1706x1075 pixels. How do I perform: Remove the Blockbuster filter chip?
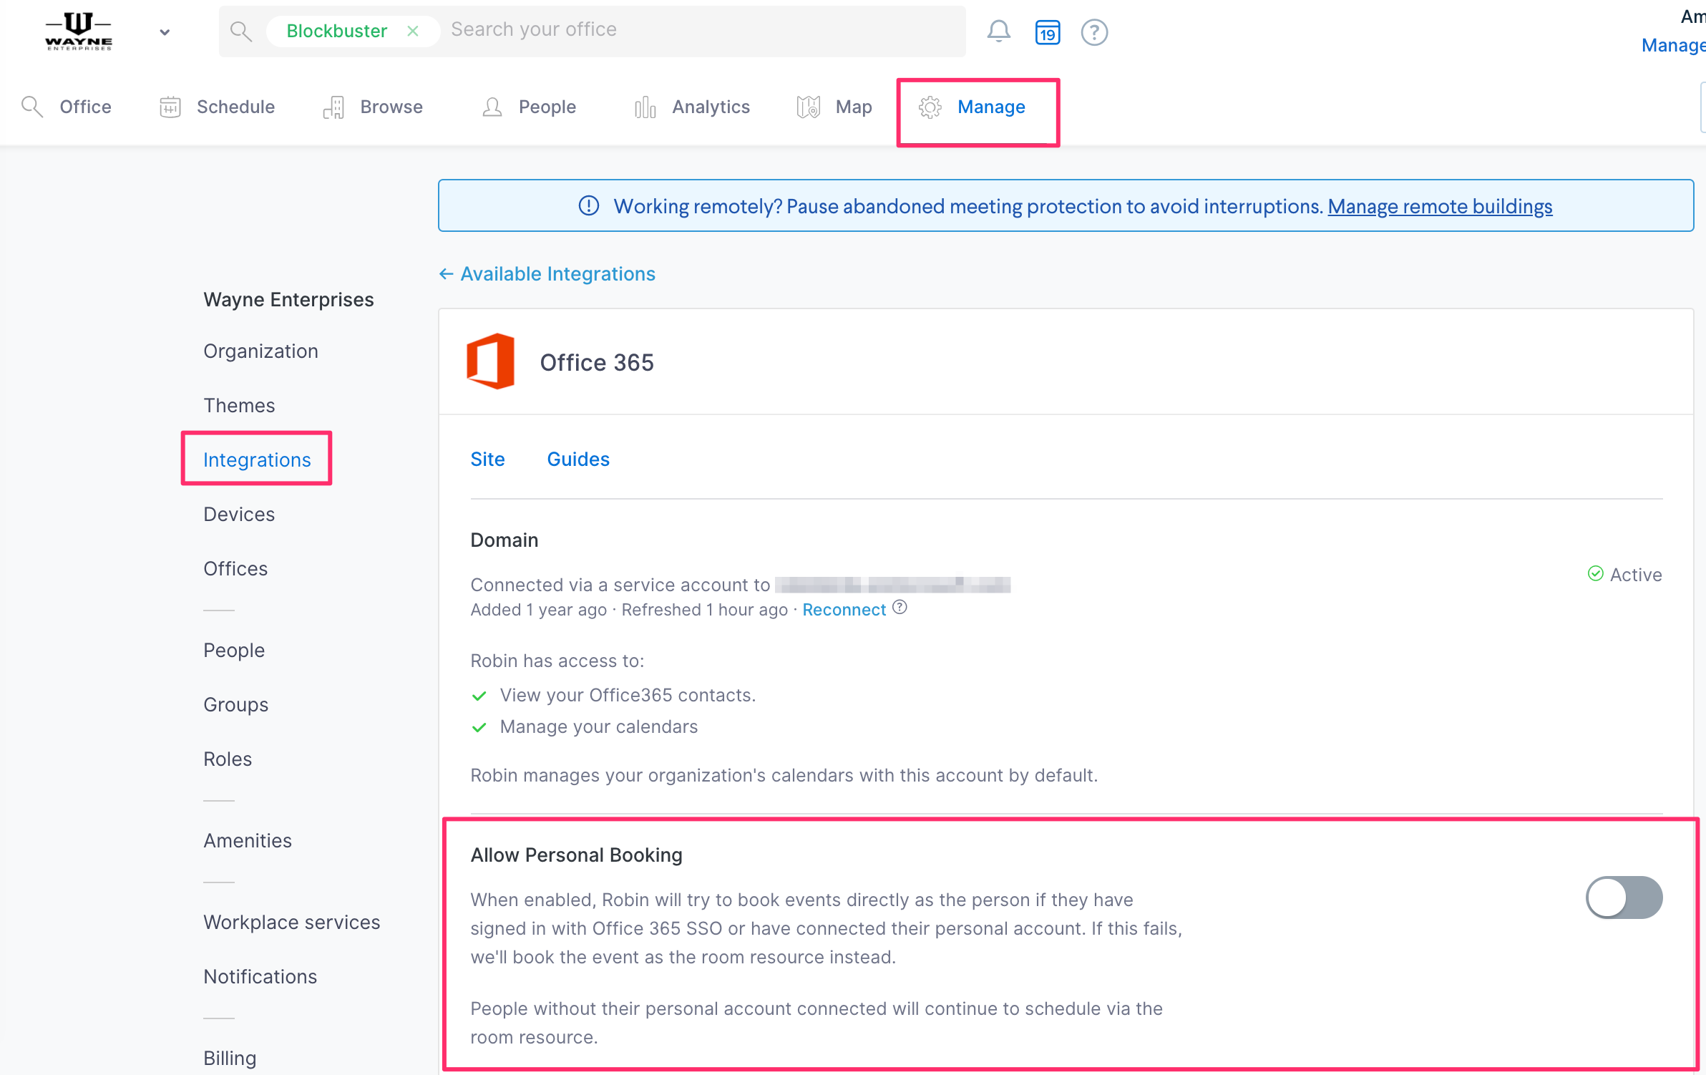[x=413, y=31]
